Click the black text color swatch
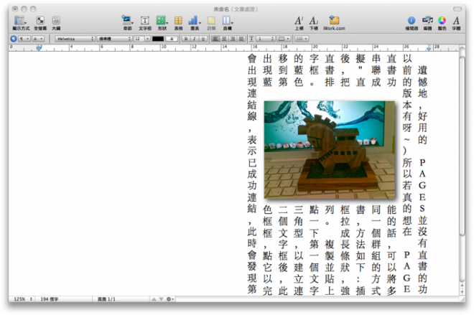Viewport: 474px width, 315px height. pyautogui.click(x=158, y=38)
